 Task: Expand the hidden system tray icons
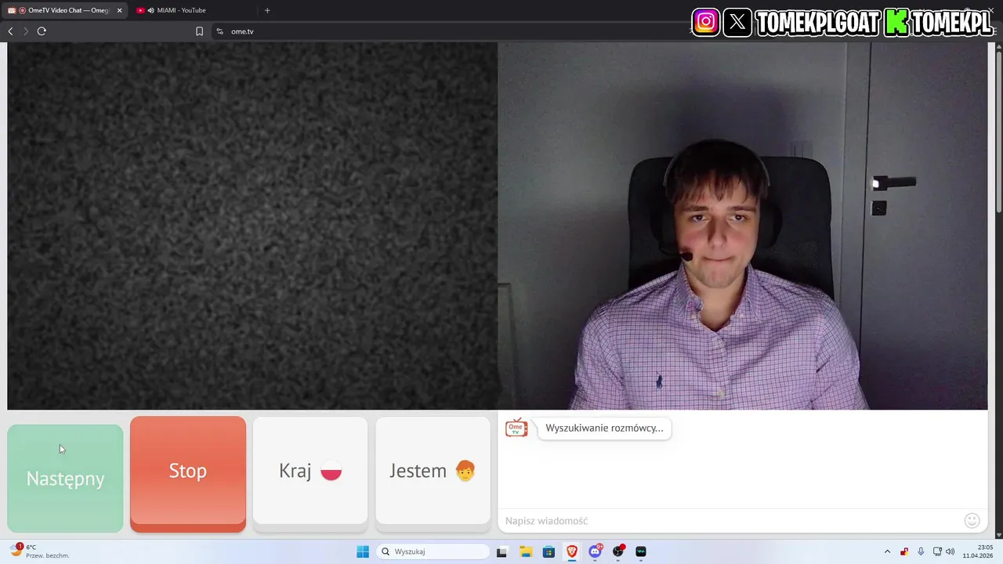tap(887, 551)
